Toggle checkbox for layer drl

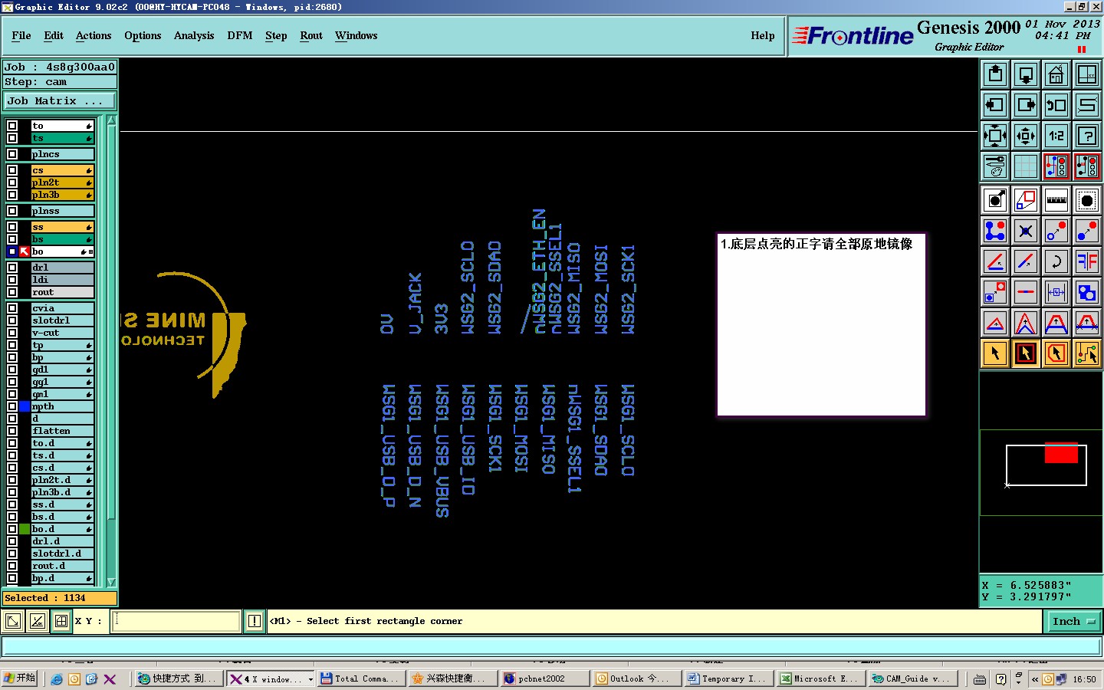[12, 268]
